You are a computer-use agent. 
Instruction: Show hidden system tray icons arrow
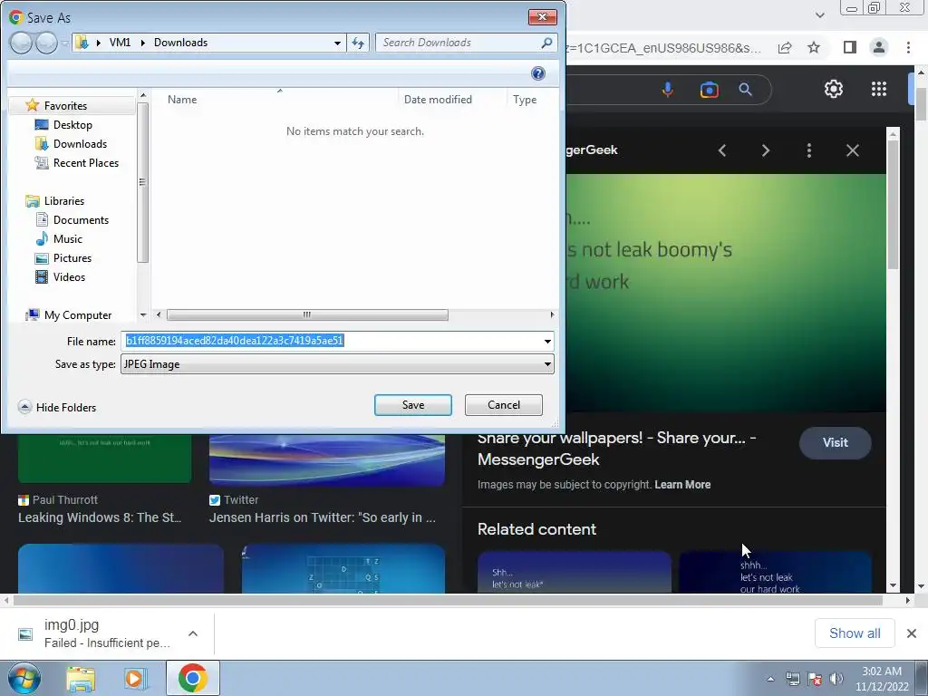pos(770,679)
